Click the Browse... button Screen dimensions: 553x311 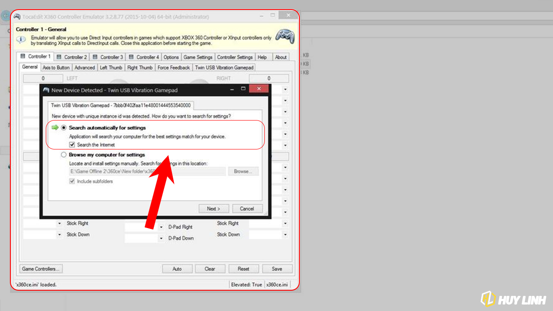243,171
